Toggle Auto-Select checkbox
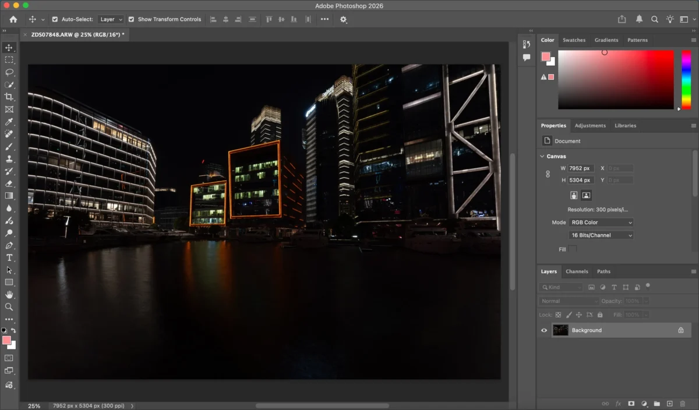 click(x=54, y=19)
